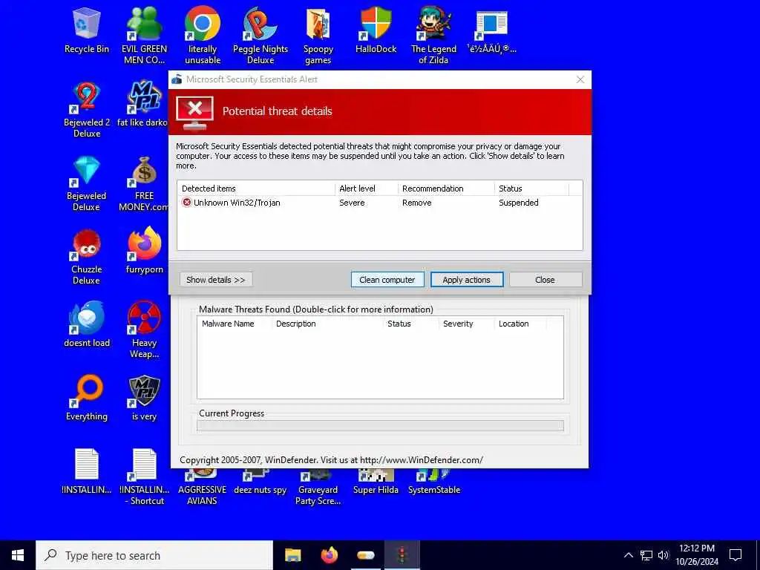
Task: Show hidden system tray icons
Action: pos(628,555)
